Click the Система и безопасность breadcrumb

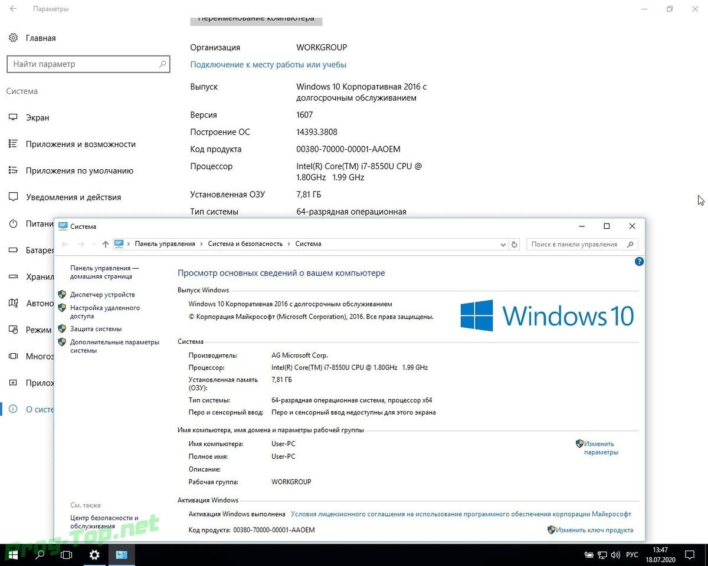click(x=245, y=244)
